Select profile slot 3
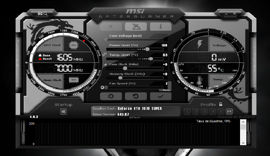This screenshot has width=270, height=156. (204, 111)
